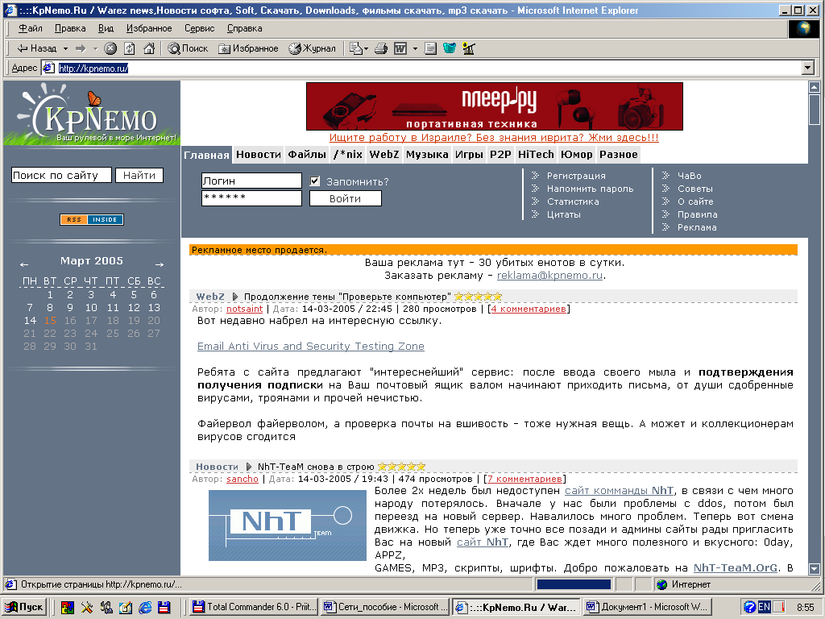Click the page scrollbar down arrow
The width and height of the screenshot is (825, 619).
[x=815, y=568]
